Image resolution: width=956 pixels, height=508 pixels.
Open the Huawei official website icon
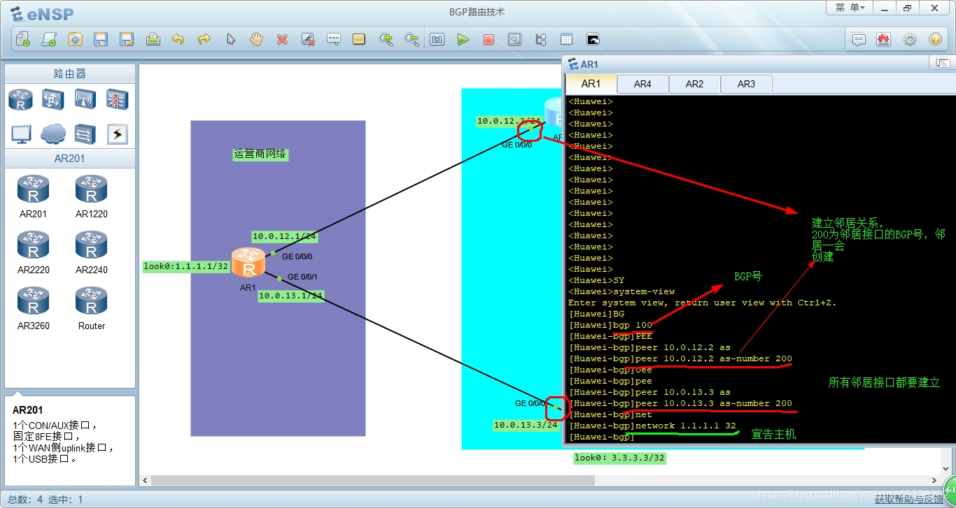[883, 39]
